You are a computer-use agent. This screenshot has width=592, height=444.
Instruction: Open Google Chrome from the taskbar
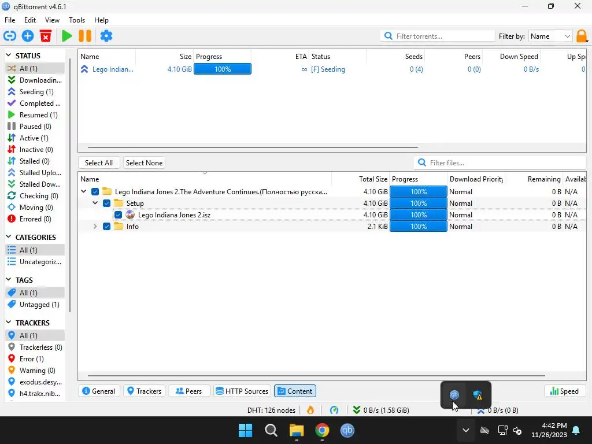[322, 430]
